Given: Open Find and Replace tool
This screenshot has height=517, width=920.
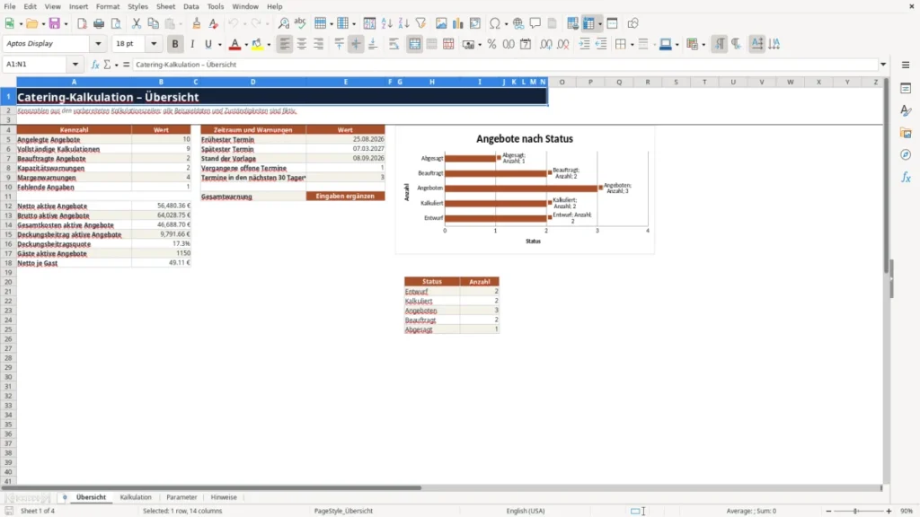Looking at the screenshot, I should coord(283,23).
